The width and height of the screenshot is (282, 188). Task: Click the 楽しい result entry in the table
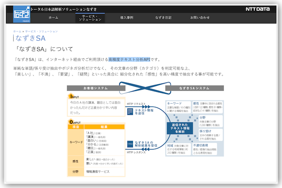click(x=101, y=159)
